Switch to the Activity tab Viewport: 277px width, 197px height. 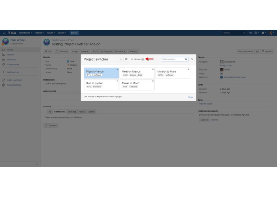[x=91, y=112]
